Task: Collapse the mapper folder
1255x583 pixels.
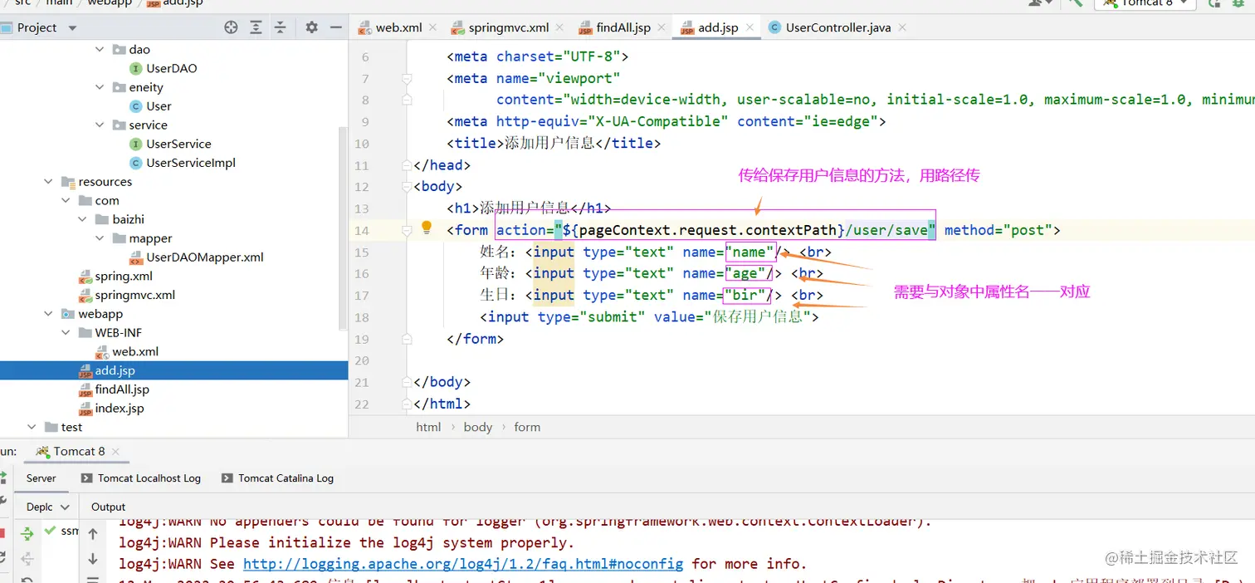Action: click(100, 238)
